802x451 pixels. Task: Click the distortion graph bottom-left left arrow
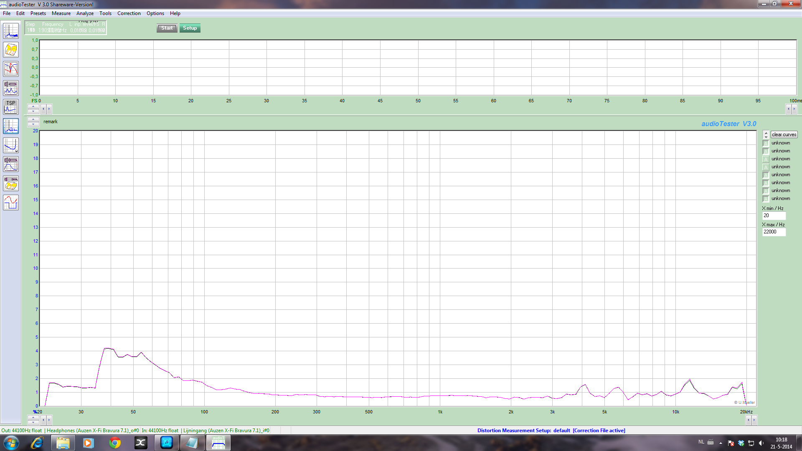coord(43,420)
